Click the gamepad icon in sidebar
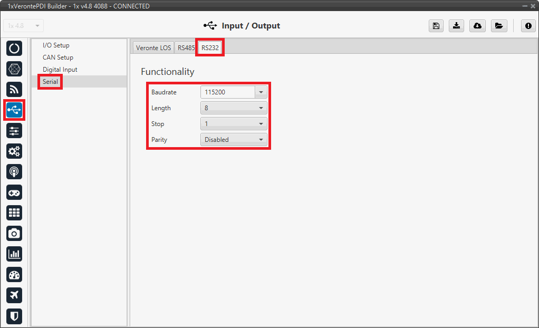 (14, 192)
